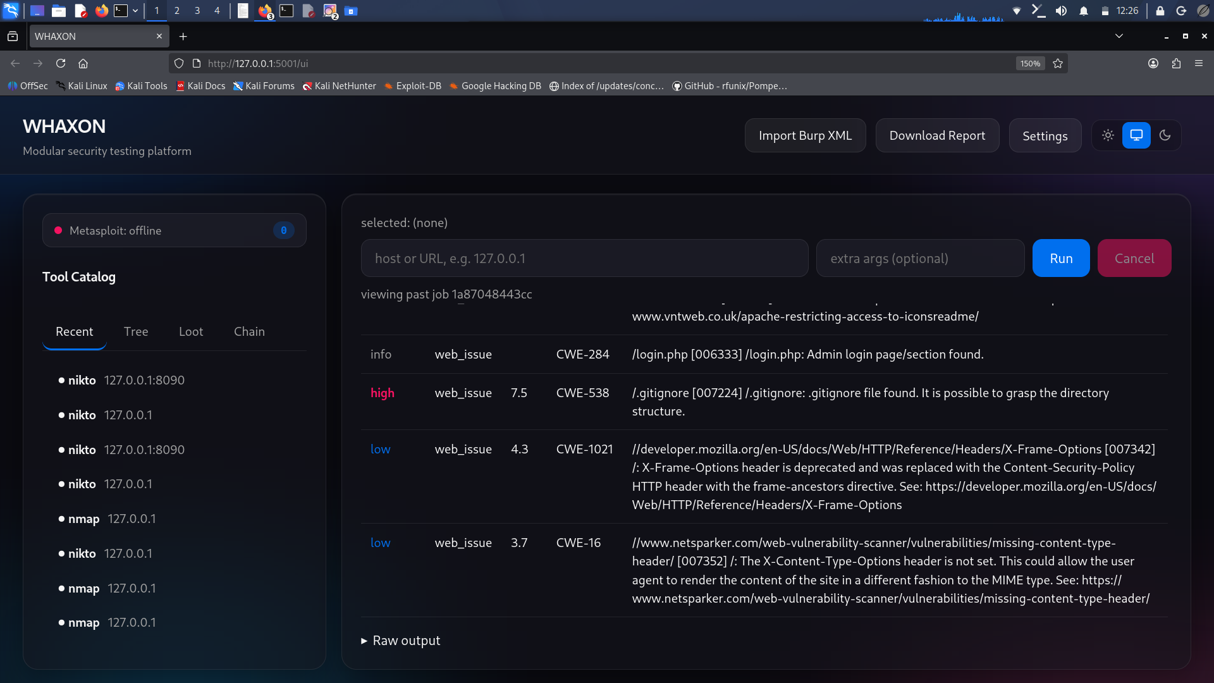This screenshot has height=683, width=1214.
Task: Expand the Raw output section
Action: (x=400, y=641)
